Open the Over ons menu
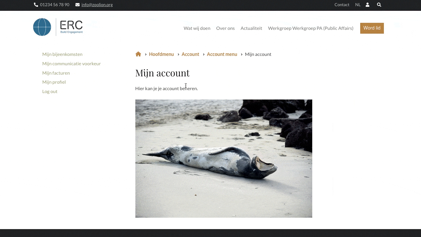Image resolution: width=421 pixels, height=237 pixels. 225,28
